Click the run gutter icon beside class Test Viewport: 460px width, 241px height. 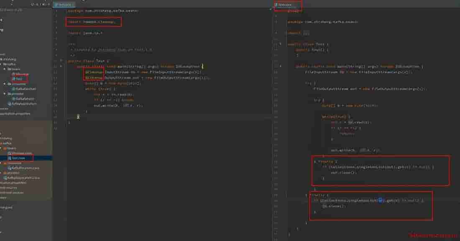coord(61,61)
